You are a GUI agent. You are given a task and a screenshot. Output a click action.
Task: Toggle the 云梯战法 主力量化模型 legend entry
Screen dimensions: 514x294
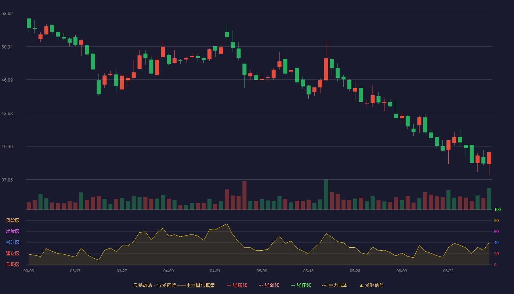pyautogui.click(x=174, y=285)
